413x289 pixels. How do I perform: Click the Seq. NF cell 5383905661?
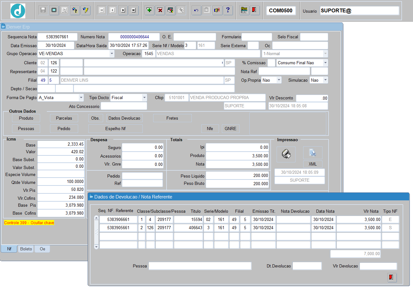tap(118, 228)
